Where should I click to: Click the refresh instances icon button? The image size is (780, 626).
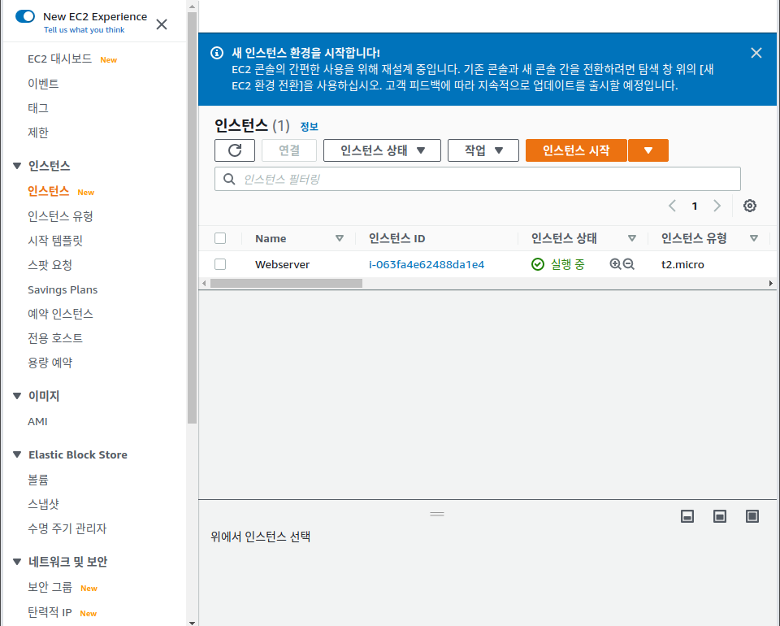pyautogui.click(x=235, y=150)
